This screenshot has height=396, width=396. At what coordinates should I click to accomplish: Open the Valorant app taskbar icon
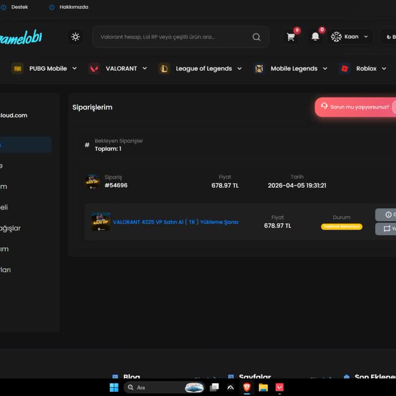(x=279, y=387)
